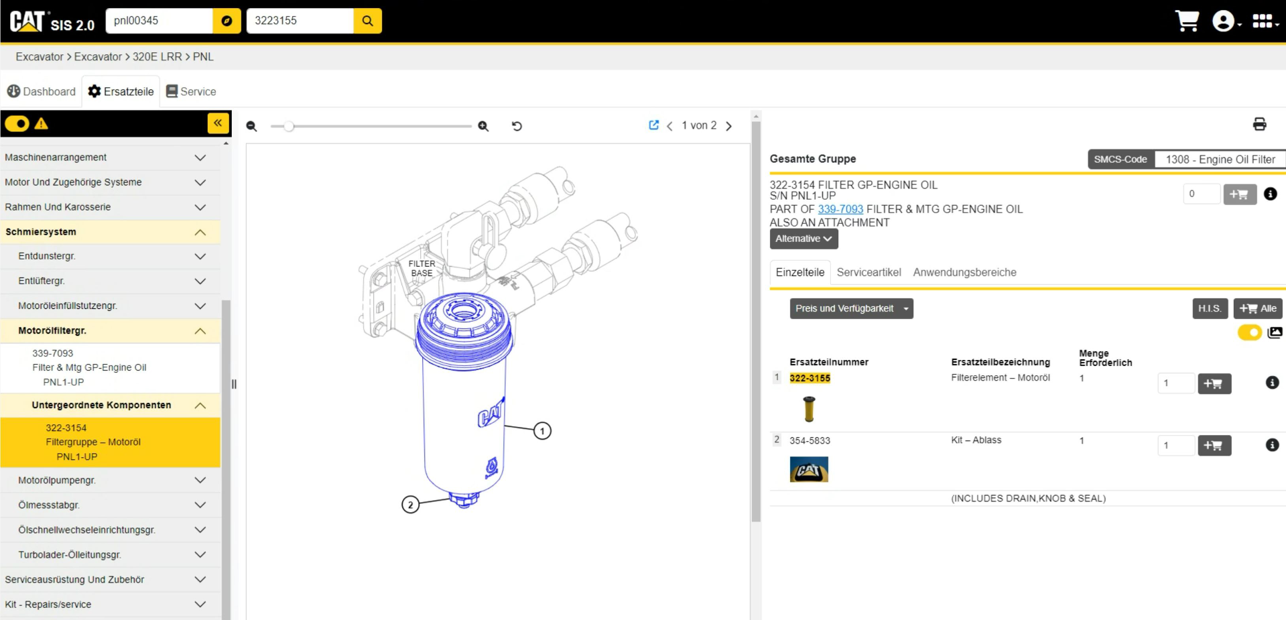This screenshot has width=1286, height=620.
Task: Collapse the sidebar with double-chevron icon
Action: point(218,123)
